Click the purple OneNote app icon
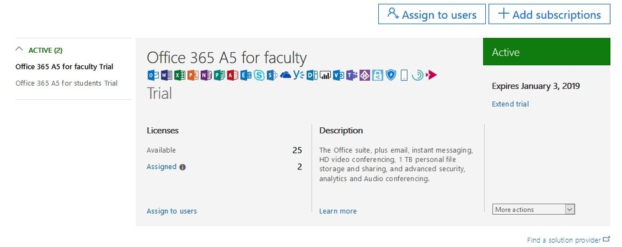Screen dimensions: 622x247 click(x=207, y=75)
